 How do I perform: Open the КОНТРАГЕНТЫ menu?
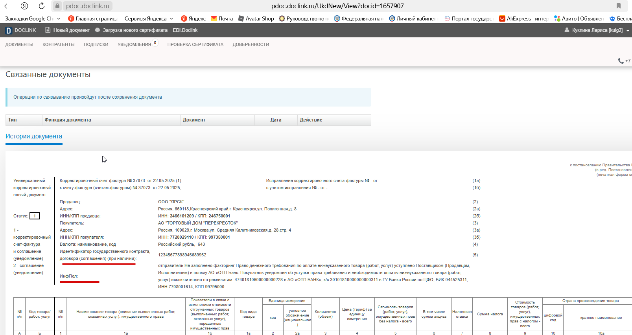tap(59, 44)
